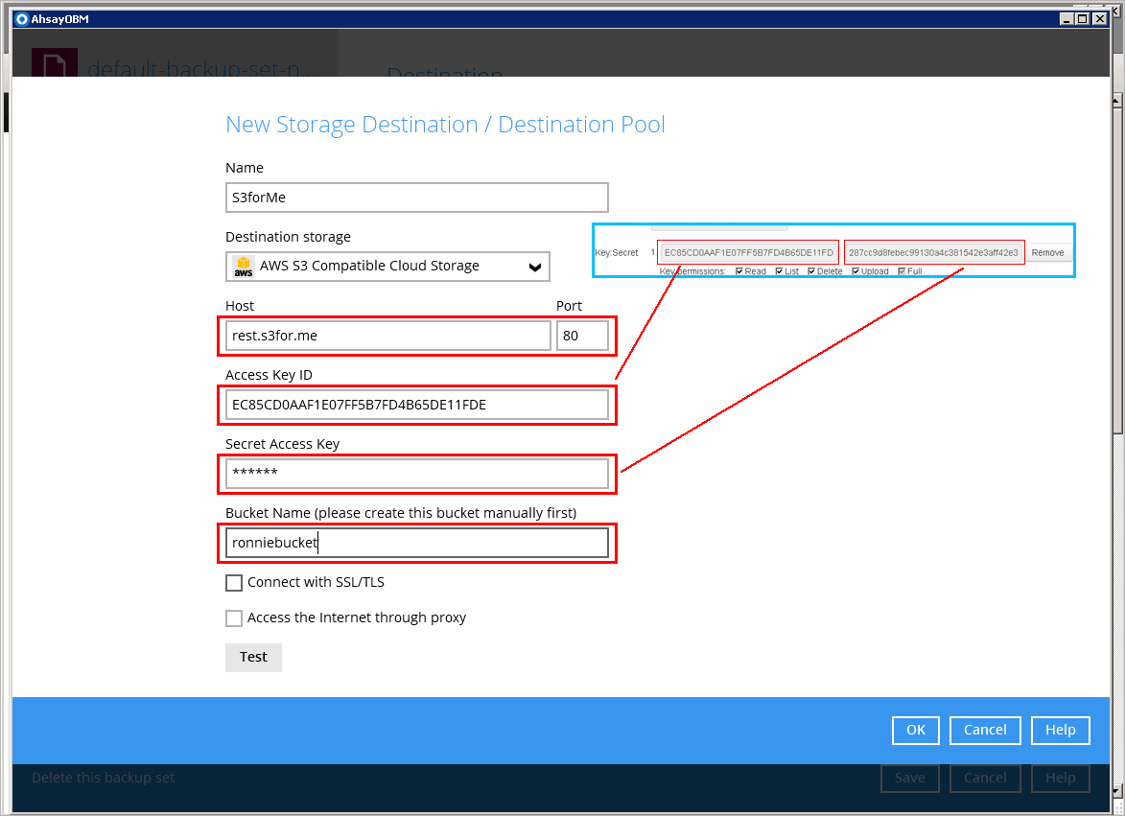The image size is (1125, 816).
Task: Click the AhsayOBM logo in title bar
Action: coord(21,19)
